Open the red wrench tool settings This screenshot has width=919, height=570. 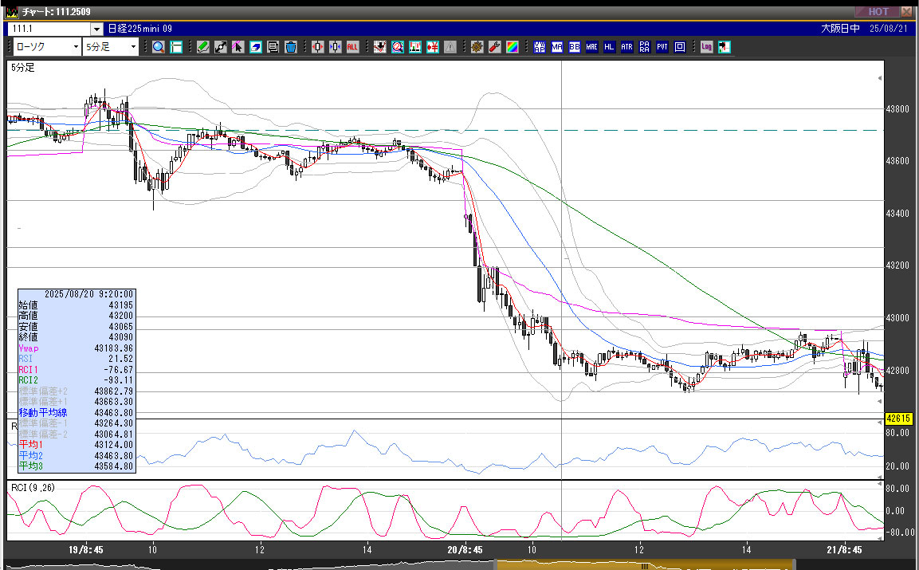click(495, 47)
